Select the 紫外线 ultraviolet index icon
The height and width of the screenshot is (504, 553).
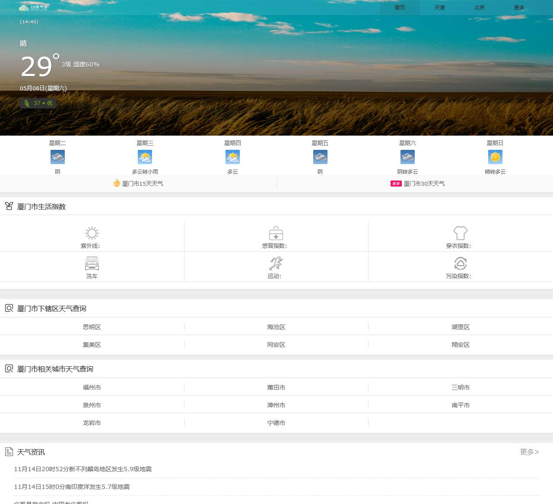(92, 232)
